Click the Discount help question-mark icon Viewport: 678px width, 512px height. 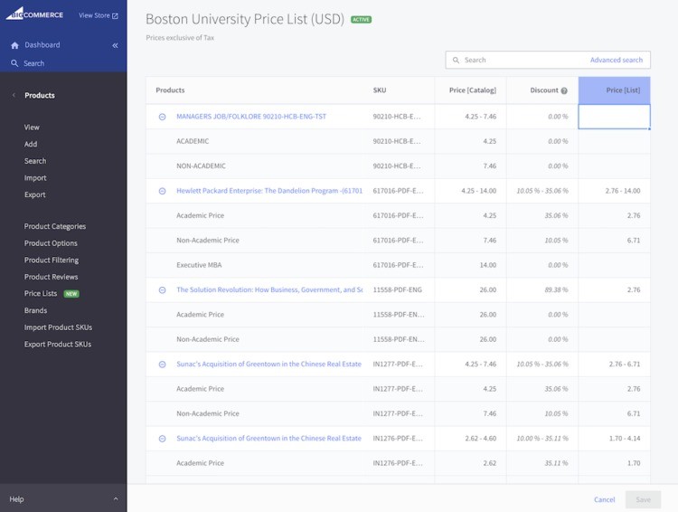click(x=564, y=90)
